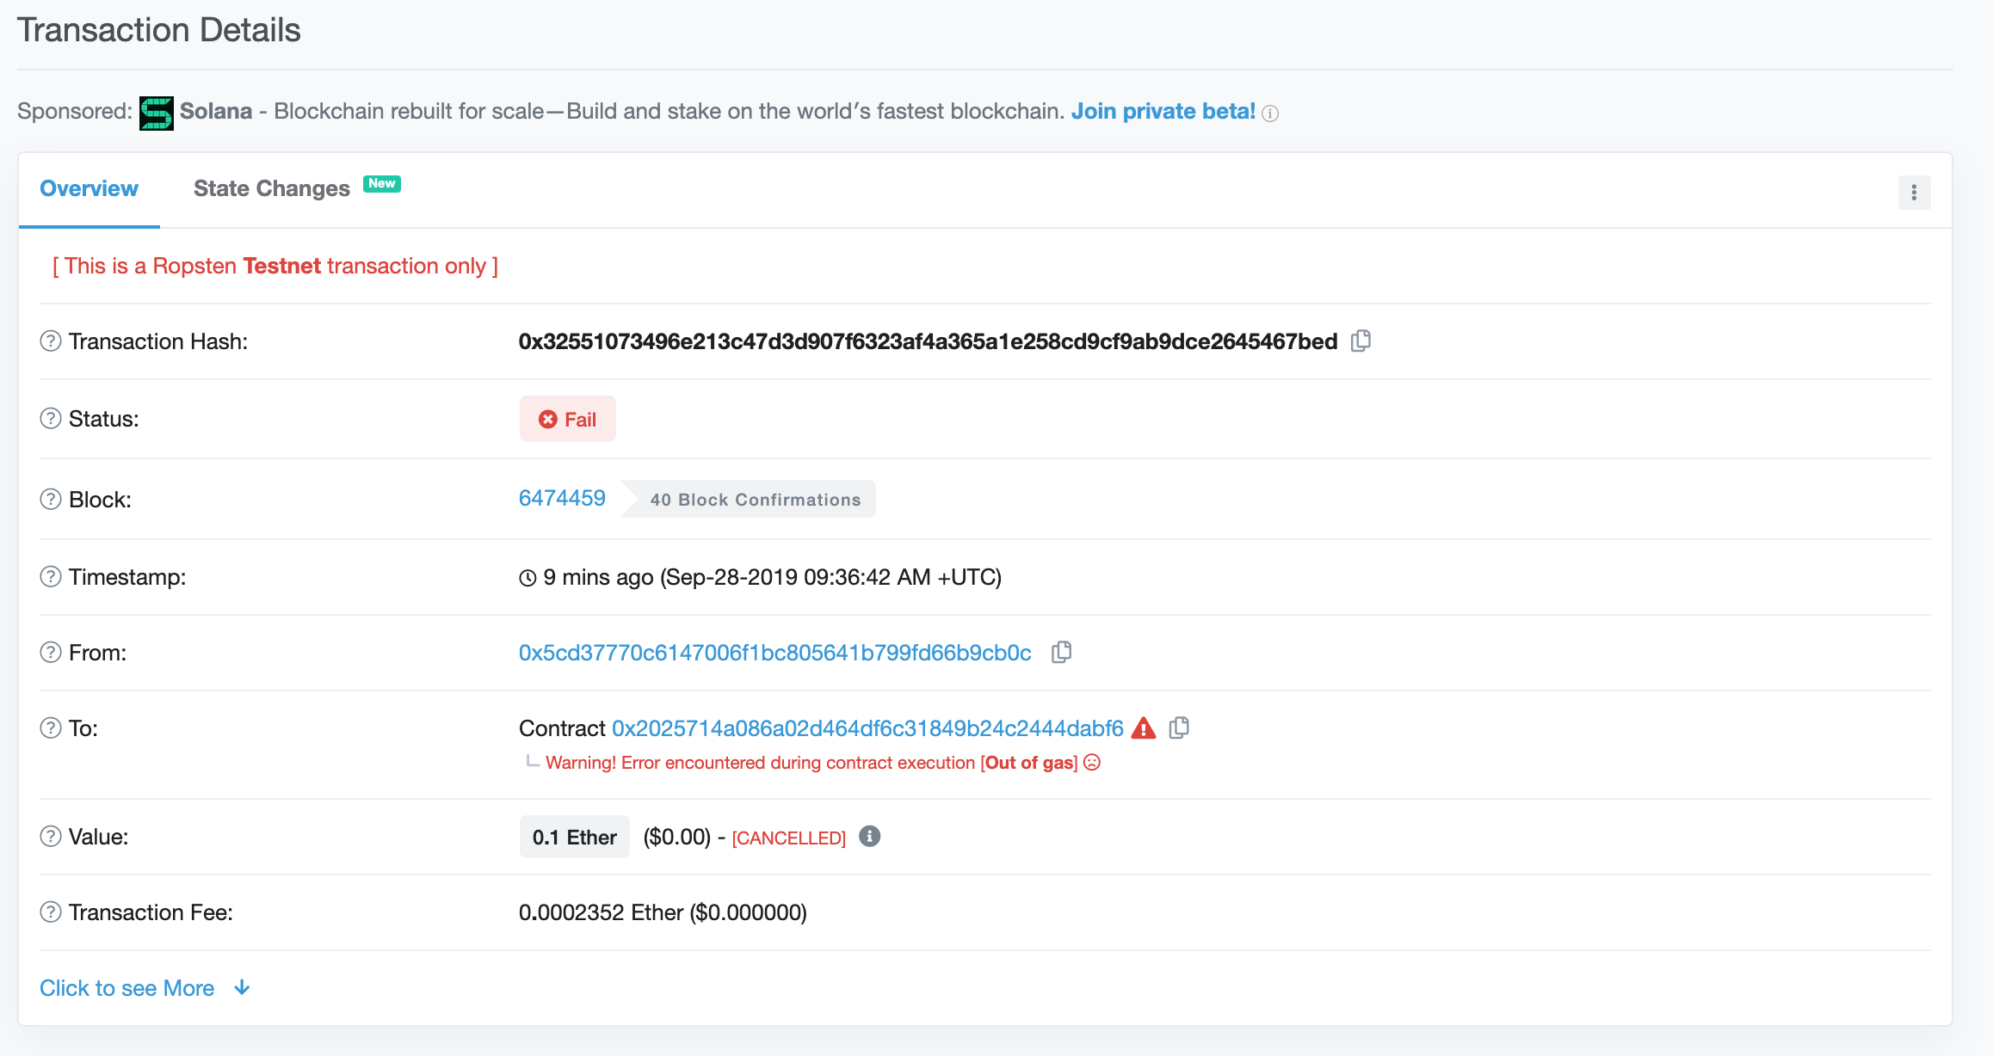The height and width of the screenshot is (1056, 1993).
Task: Click the Solana sponsor logo
Action: 157,113
